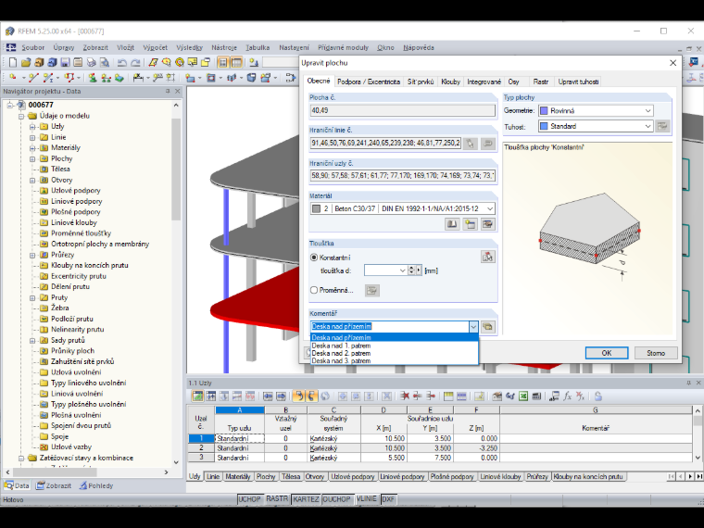Toggle OUCHOP in the status bar
The image size is (704, 528).
coord(336,499)
